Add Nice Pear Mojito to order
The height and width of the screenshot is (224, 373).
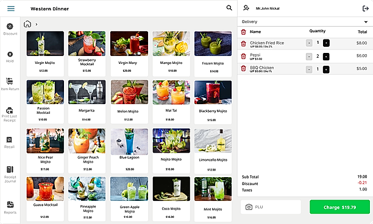(x=45, y=150)
